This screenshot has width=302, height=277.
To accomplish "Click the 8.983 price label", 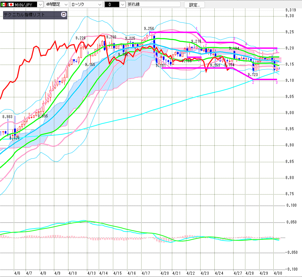I will point(7,117).
